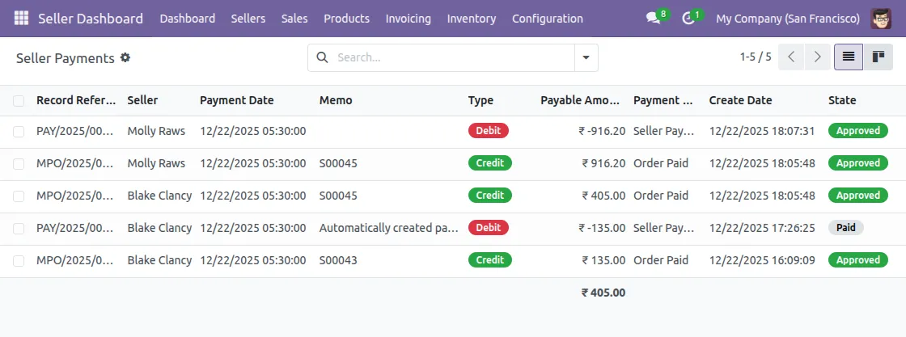The width and height of the screenshot is (906, 337).
Task: Expand the search options dropdown arrow
Action: [586, 57]
